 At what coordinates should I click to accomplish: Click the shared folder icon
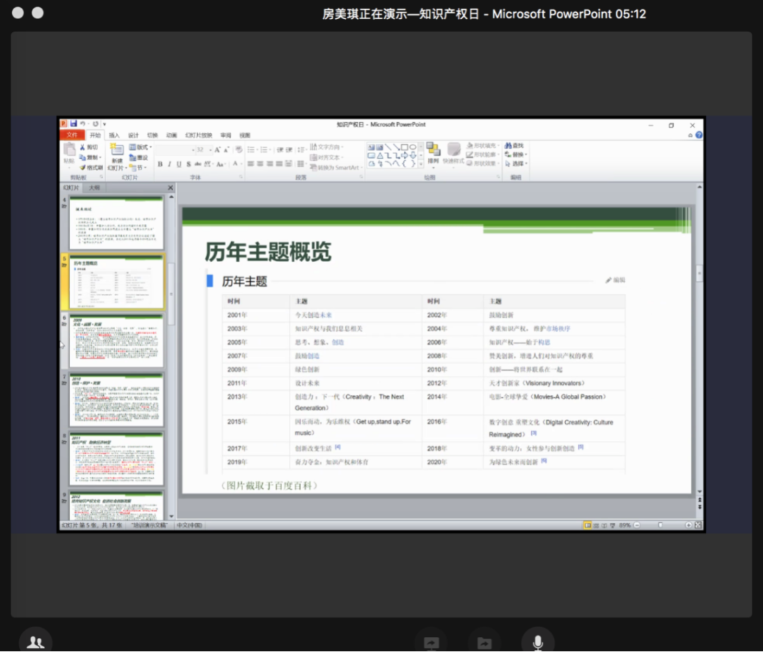pos(484,643)
